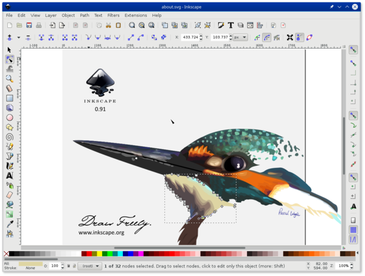Open the px units dropdown

pos(240,37)
